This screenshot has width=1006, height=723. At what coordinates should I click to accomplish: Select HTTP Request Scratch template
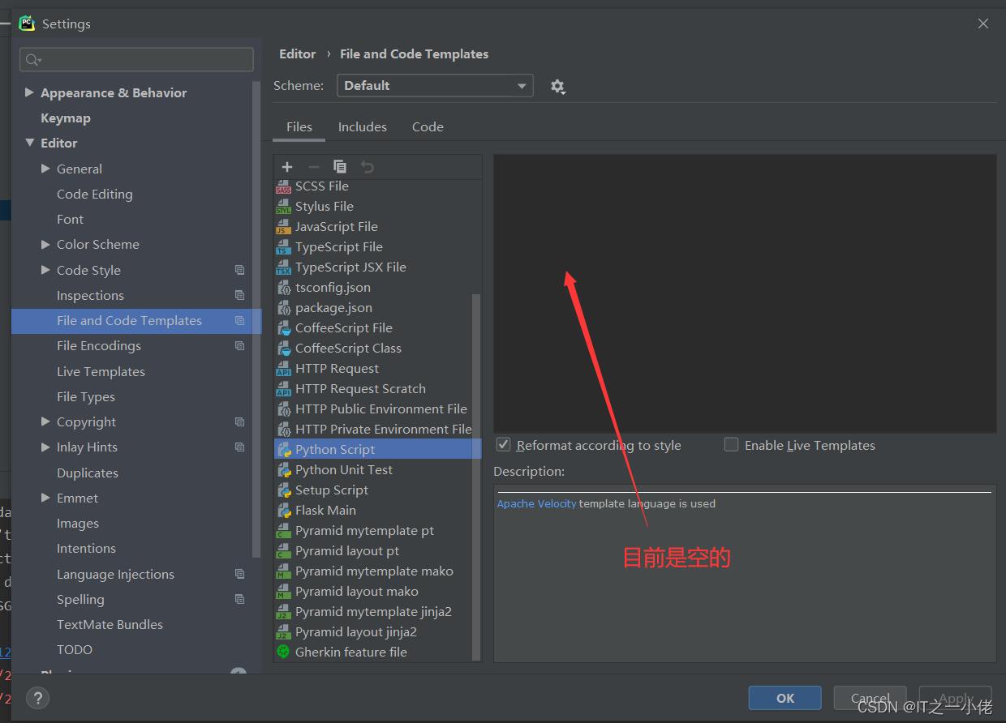click(360, 389)
